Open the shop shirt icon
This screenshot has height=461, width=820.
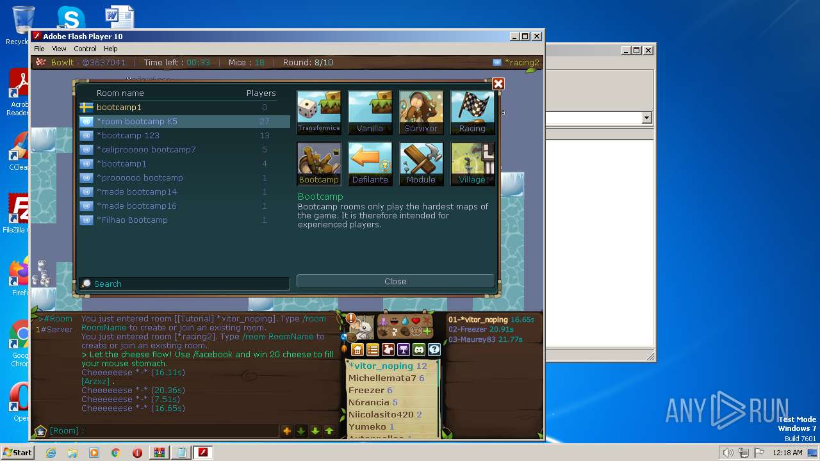pyautogui.click(x=388, y=350)
